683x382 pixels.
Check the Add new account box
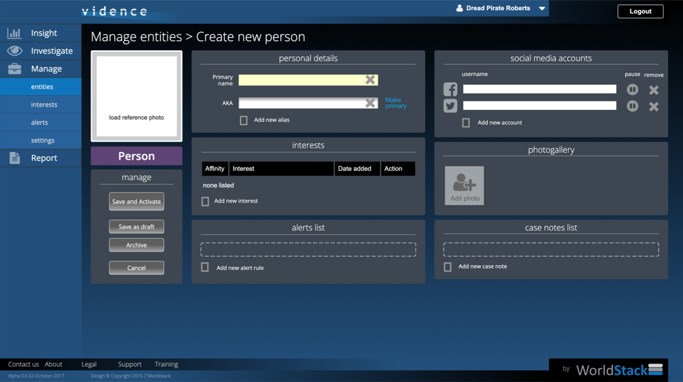point(466,123)
